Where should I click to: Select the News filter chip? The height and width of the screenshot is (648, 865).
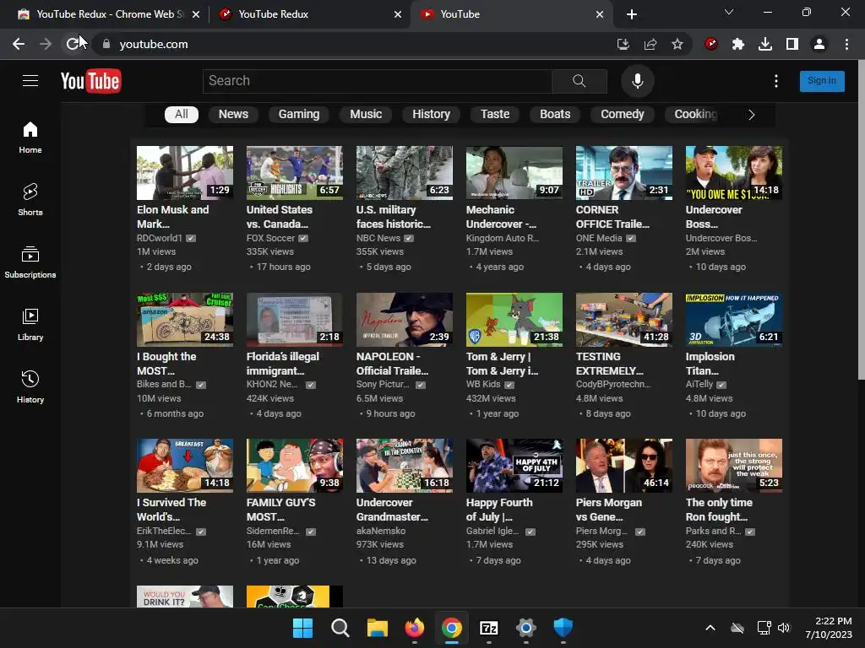[233, 114]
